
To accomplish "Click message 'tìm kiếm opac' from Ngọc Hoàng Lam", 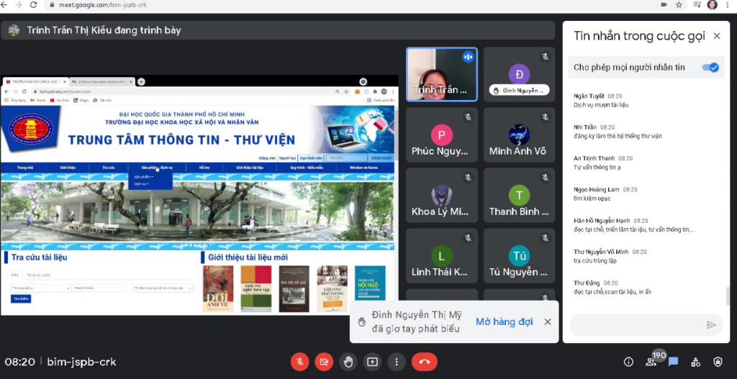I will (592, 198).
